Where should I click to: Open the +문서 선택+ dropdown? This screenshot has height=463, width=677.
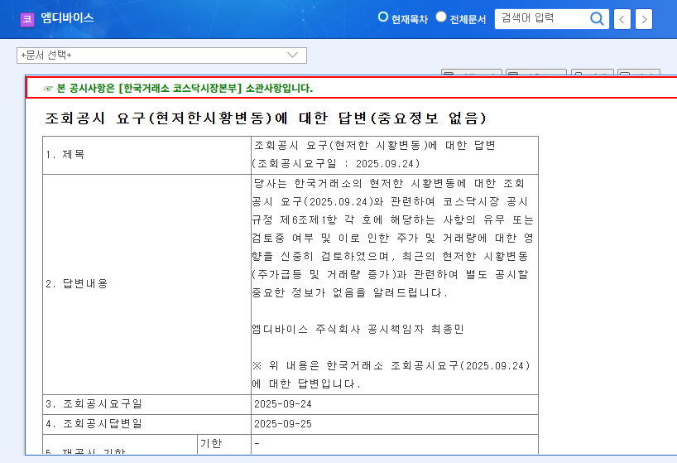pyautogui.click(x=161, y=55)
